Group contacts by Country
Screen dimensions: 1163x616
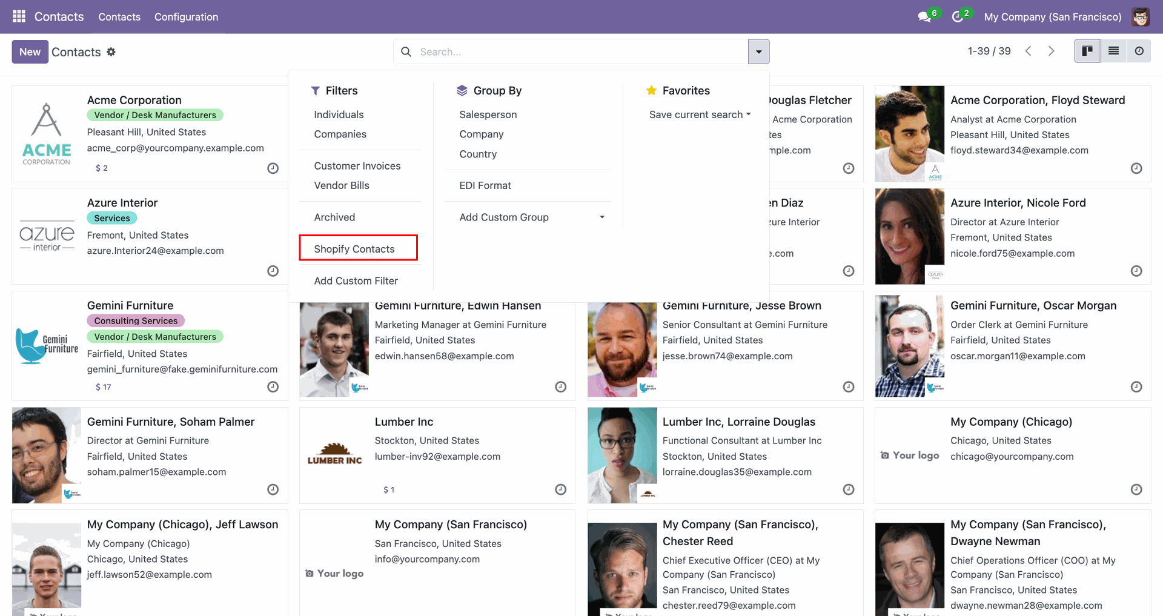coord(478,154)
